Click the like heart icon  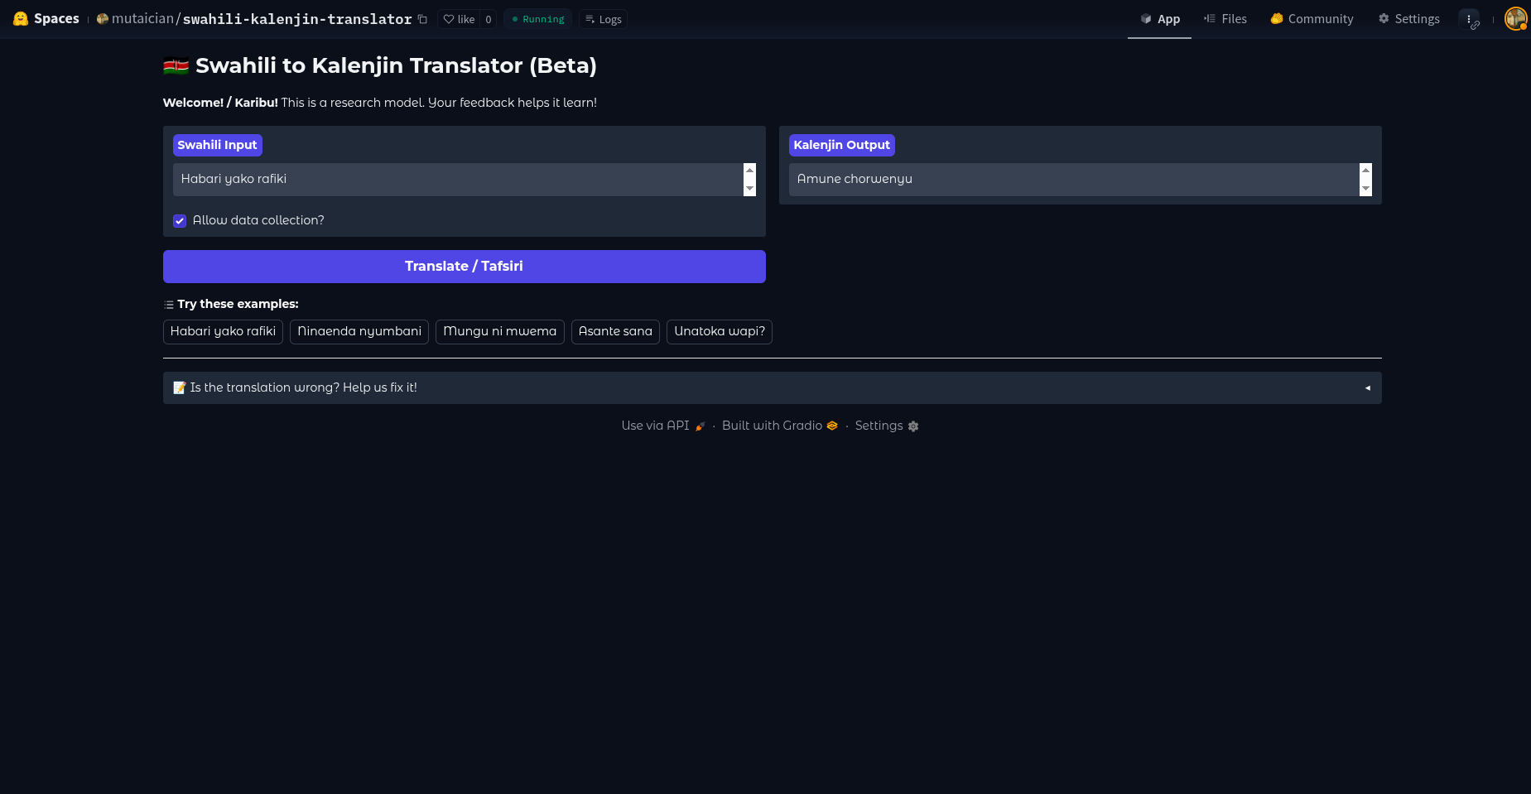click(x=448, y=18)
